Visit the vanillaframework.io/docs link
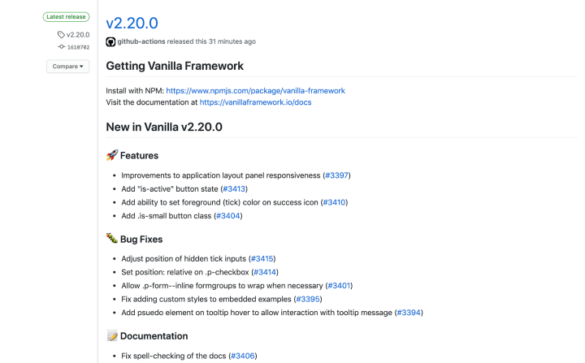Screen dimensions: 585x363 pos(256,102)
